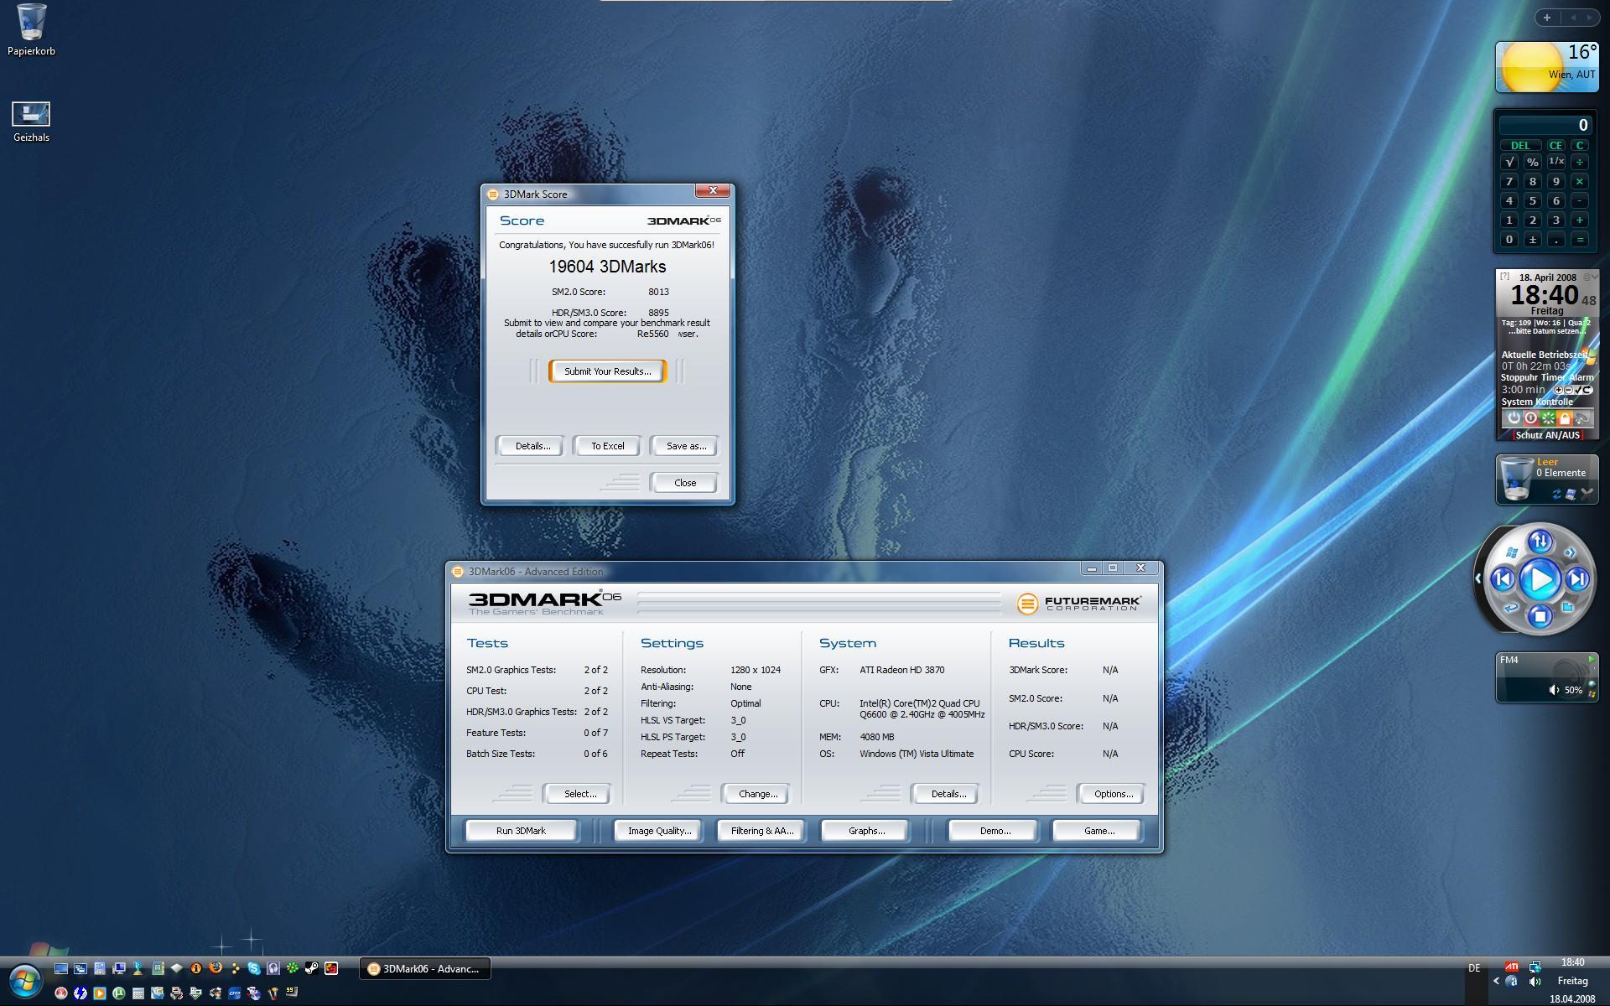Click refresh arrows in recycle bin gadget
1610x1006 pixels.
click(1557, 494)
